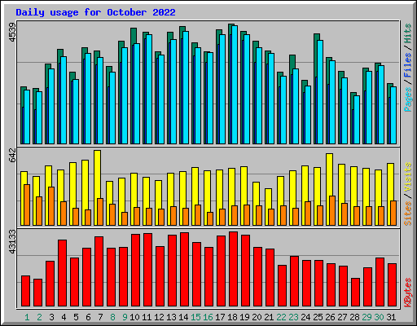Click day label 7 on the x-axis
The height and width of the screenshot is (326, 417).
[x=100, y=317]
